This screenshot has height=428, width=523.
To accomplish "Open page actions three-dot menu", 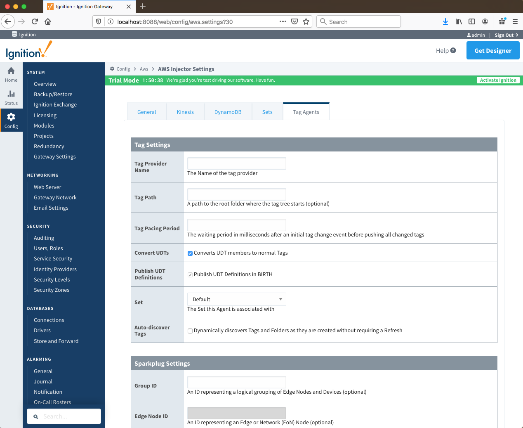I will pos(283,21).
